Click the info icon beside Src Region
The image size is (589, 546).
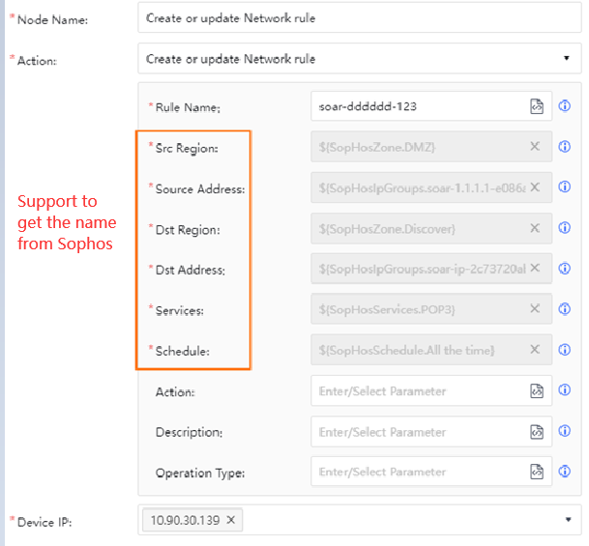[565, 147]
